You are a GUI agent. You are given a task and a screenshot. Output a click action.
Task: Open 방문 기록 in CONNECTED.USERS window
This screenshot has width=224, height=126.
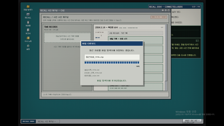click(196, 7)
